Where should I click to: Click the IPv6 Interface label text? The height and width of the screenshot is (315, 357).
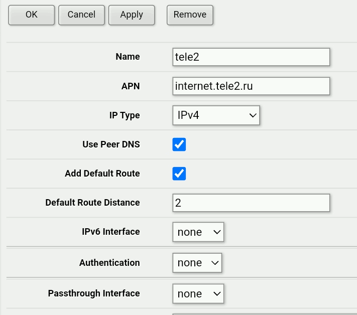tap(111, 232)
